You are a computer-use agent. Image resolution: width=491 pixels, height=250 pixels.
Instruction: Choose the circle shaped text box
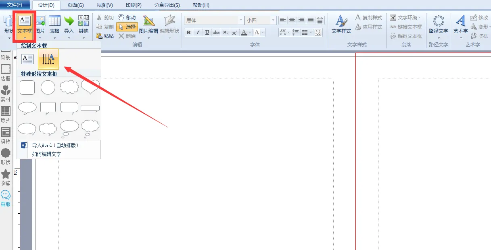(48, 87)
